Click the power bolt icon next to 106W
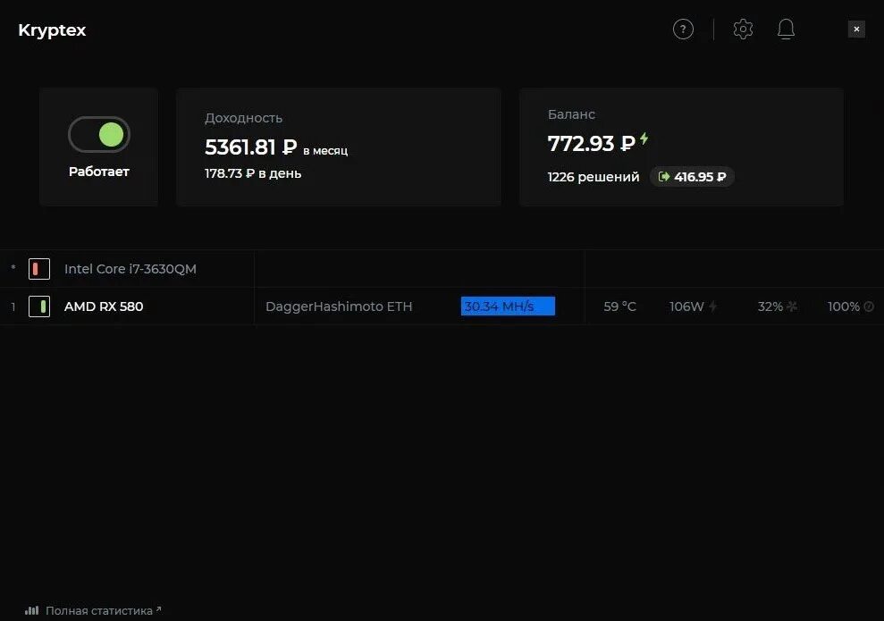Screen dimensions: 884x621 [x=713, y=306]
